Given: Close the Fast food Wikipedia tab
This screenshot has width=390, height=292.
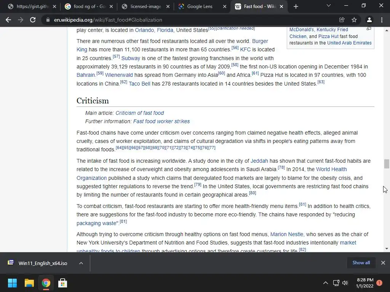Looking at the screenshot, I should point(281,6).
